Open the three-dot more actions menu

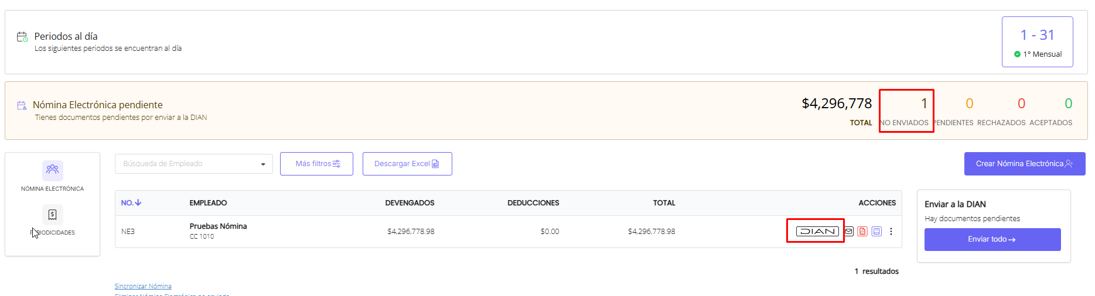pos(891,232)
